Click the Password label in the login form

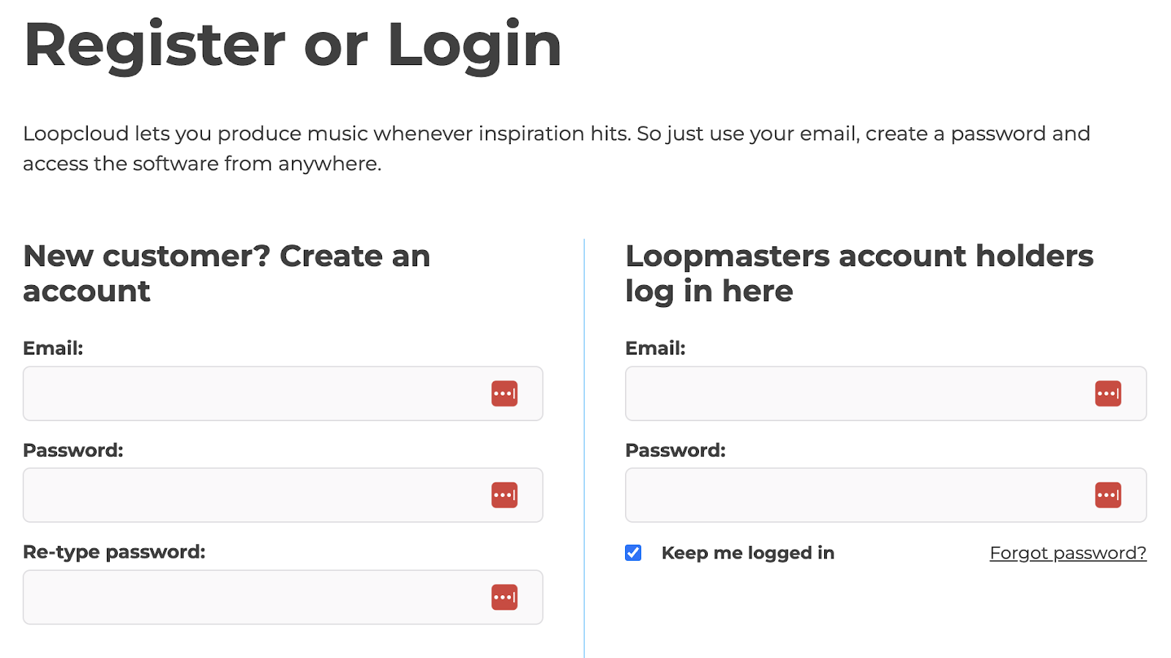[676, 450]
